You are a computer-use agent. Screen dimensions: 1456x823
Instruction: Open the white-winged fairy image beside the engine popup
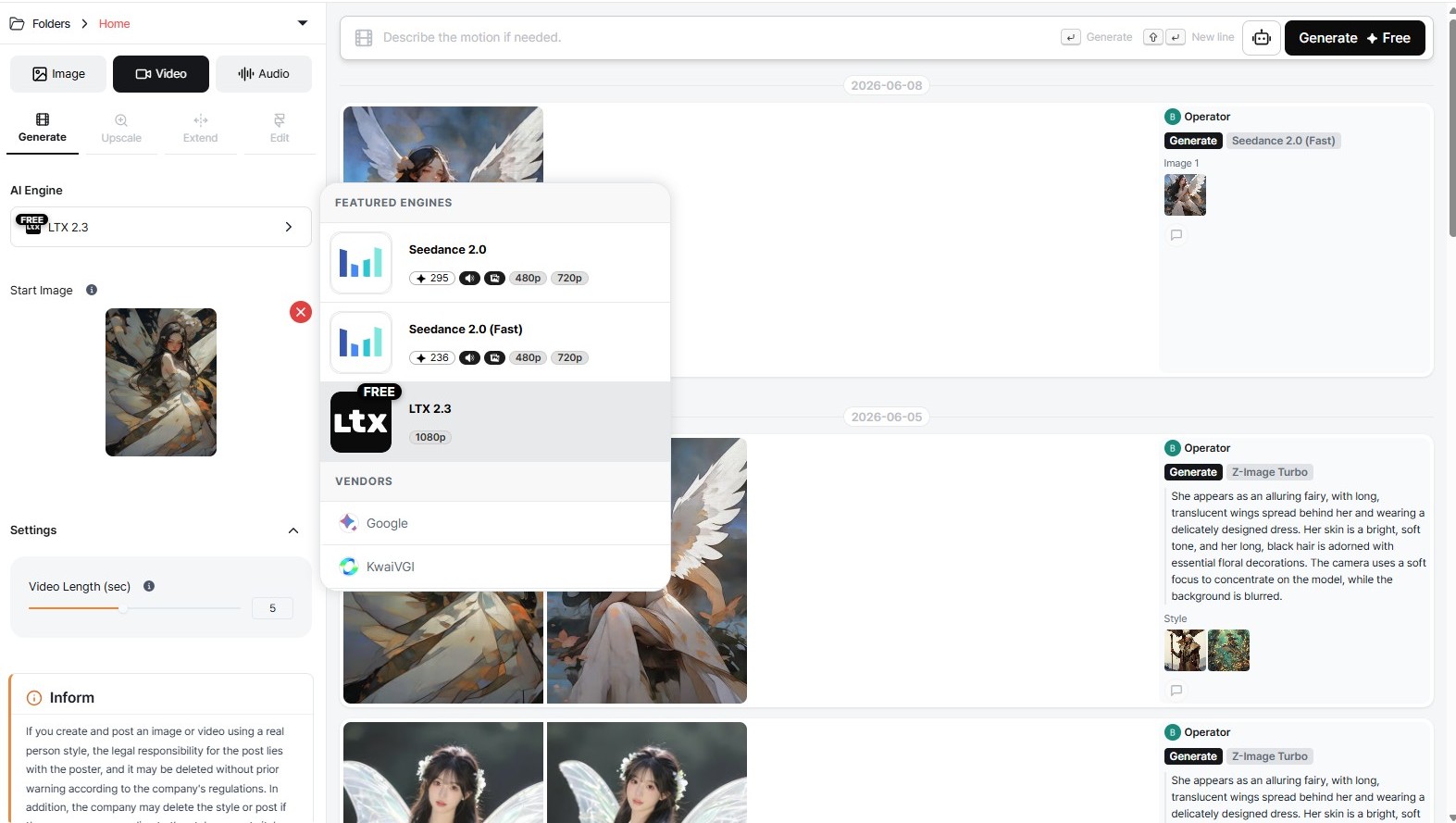(708, 570)
